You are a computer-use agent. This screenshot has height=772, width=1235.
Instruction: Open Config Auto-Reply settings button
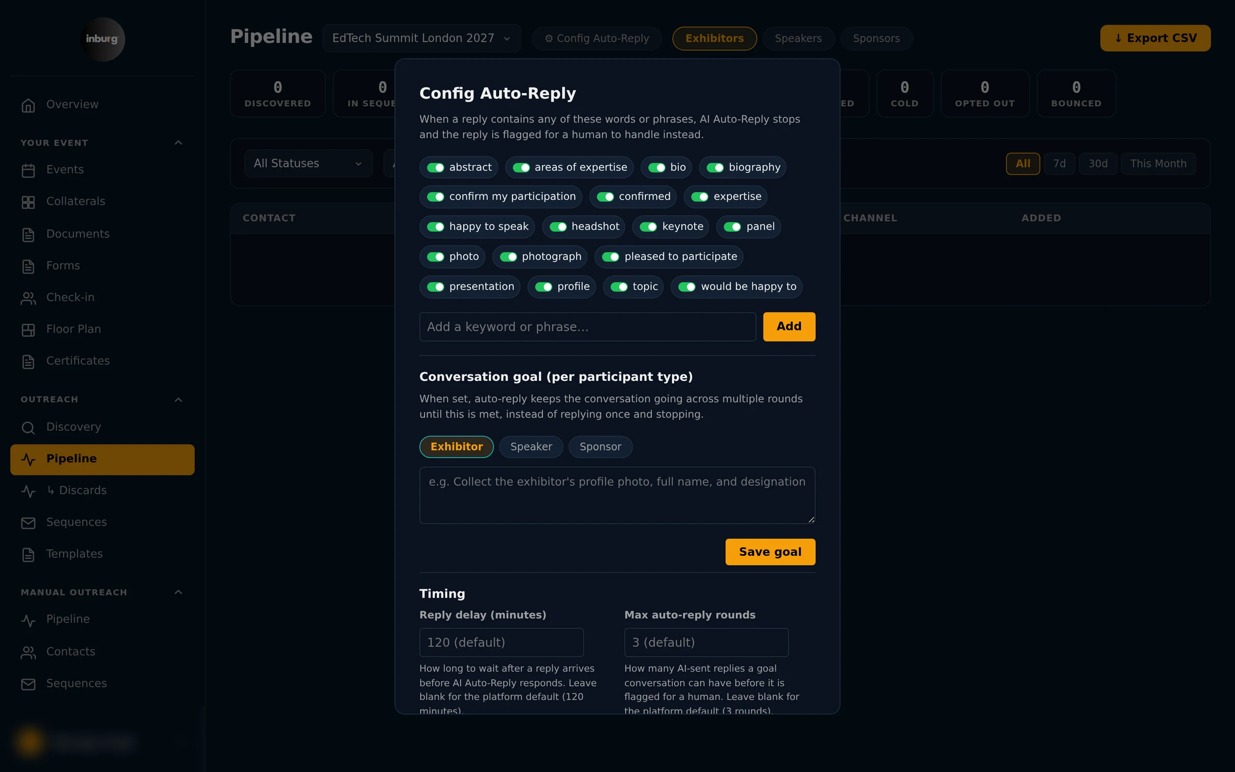click(x=597, y=39)
